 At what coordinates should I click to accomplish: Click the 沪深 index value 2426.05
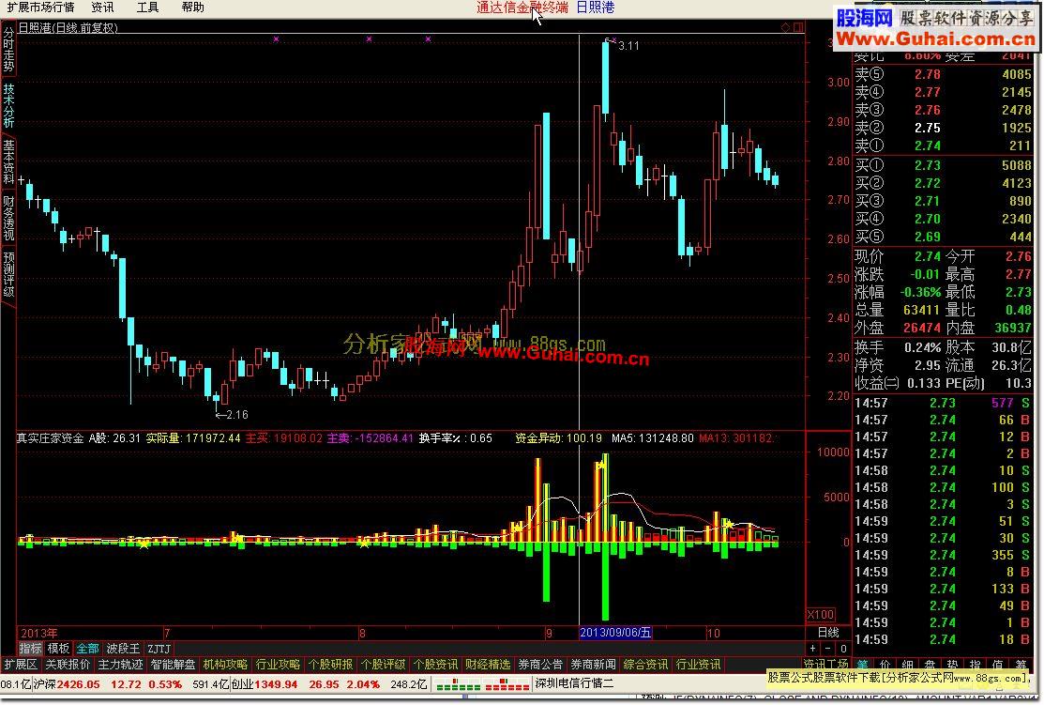(x=78, y=684)
